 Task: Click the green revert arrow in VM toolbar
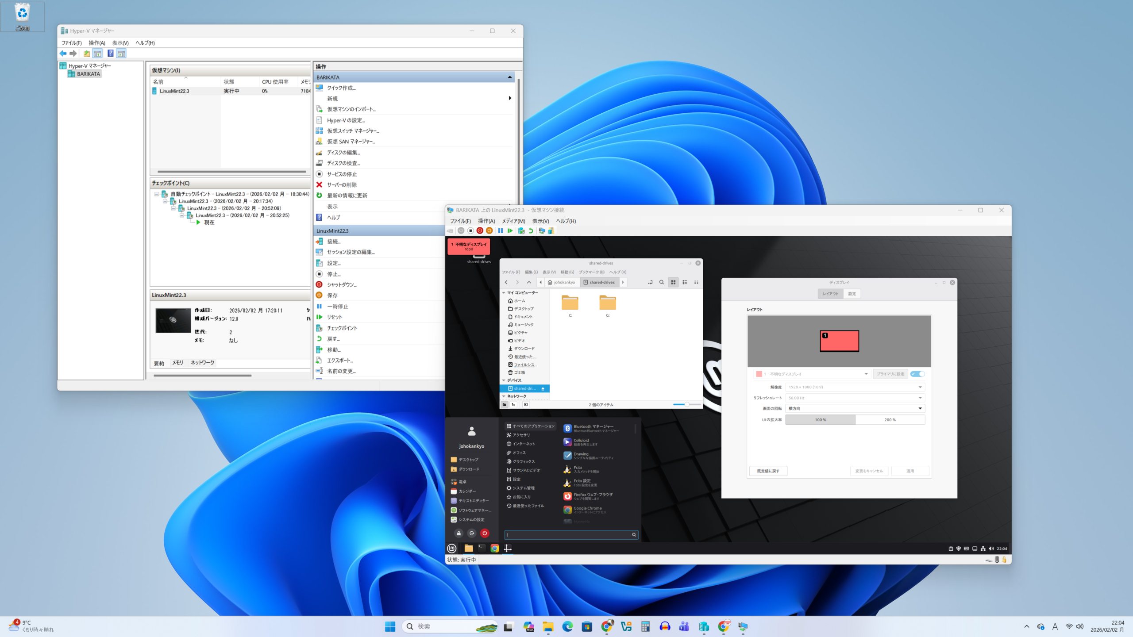[x=531, y=230]
